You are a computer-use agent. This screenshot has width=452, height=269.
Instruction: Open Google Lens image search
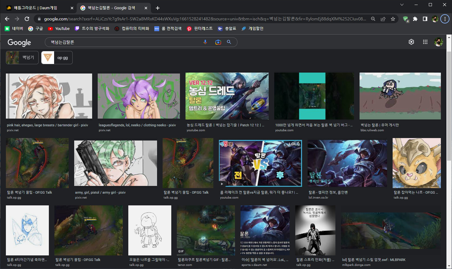[218, 42]
